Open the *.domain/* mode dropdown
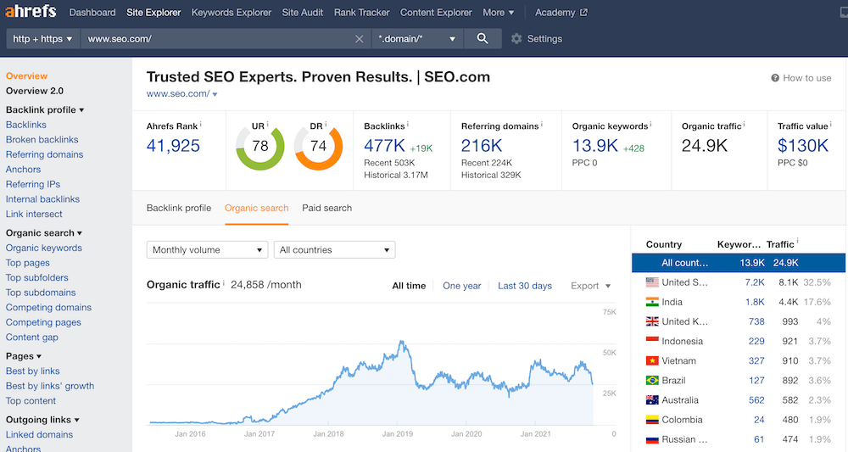The height and width of the screenshot is (452, 848). (x=417, y=39)
